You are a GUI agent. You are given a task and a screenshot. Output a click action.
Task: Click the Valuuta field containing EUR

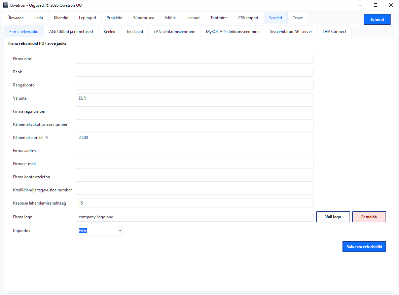click(x=195, y=98)
